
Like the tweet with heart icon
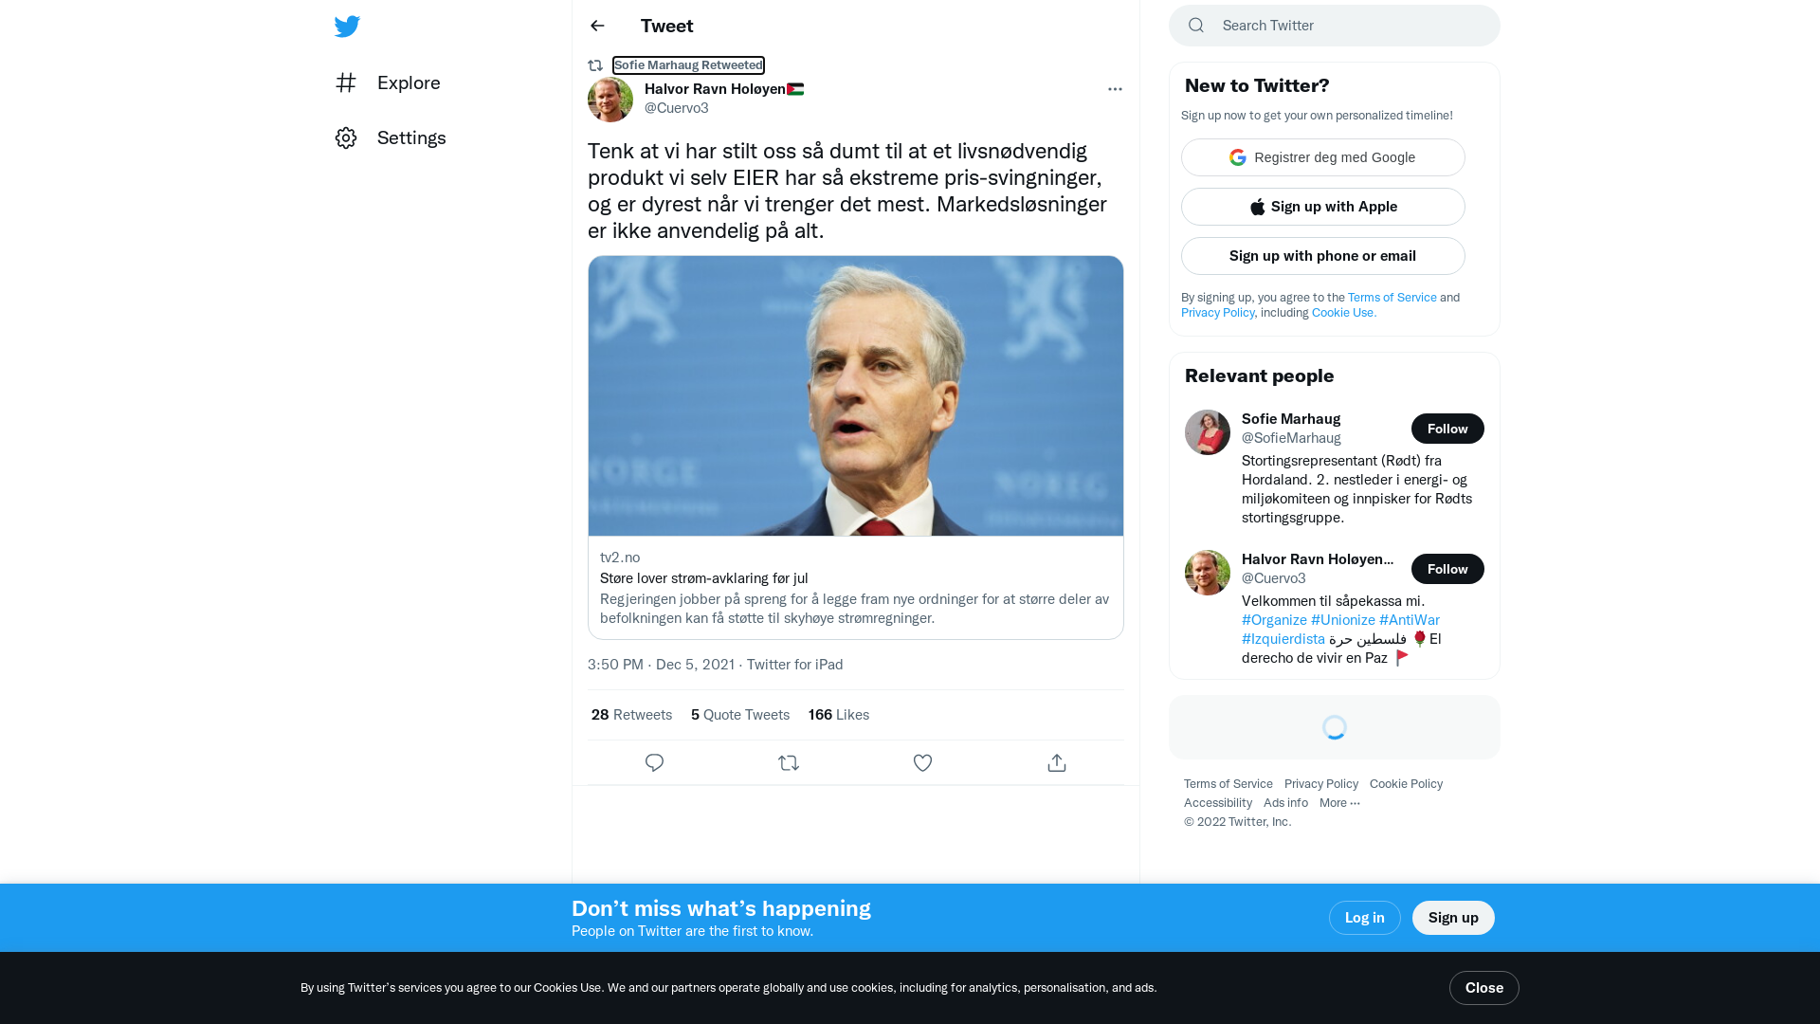pyautogui.click(x=922, y=762)
